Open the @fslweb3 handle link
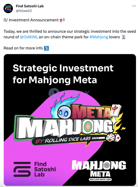Viewport: 138px width, 187px height. coord(24,11)
